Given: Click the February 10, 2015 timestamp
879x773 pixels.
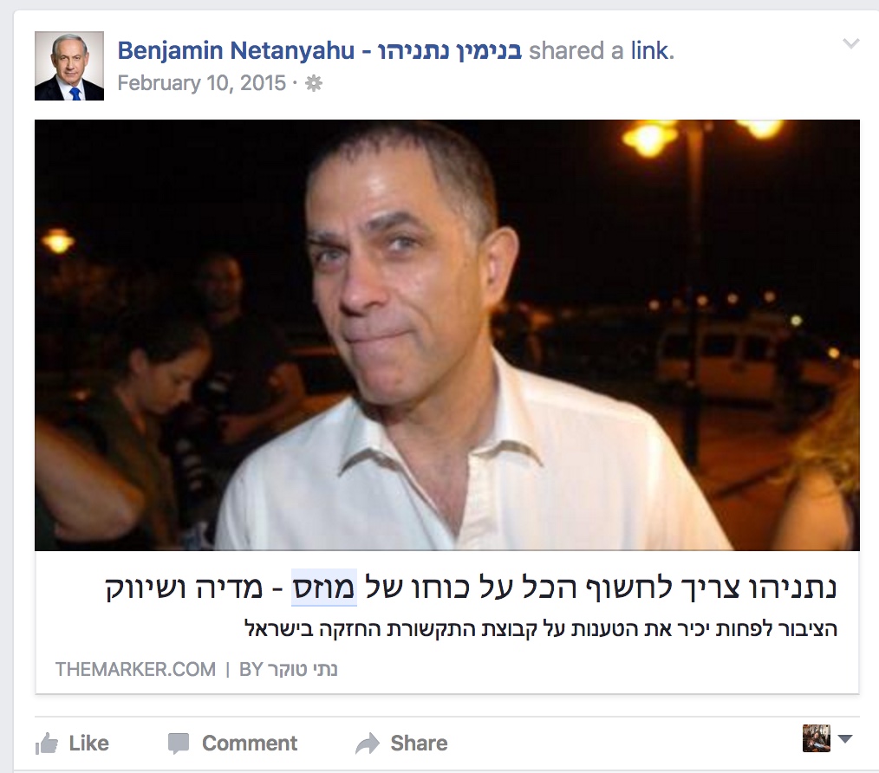Looking at the screenshot, I should pyautogui.click(x=202, y=83).
